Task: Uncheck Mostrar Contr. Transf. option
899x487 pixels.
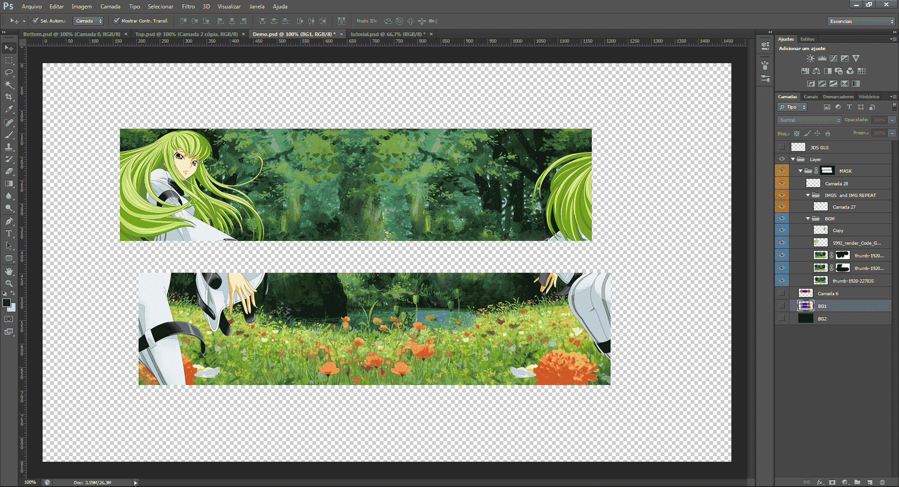Action: pos(117,21)
